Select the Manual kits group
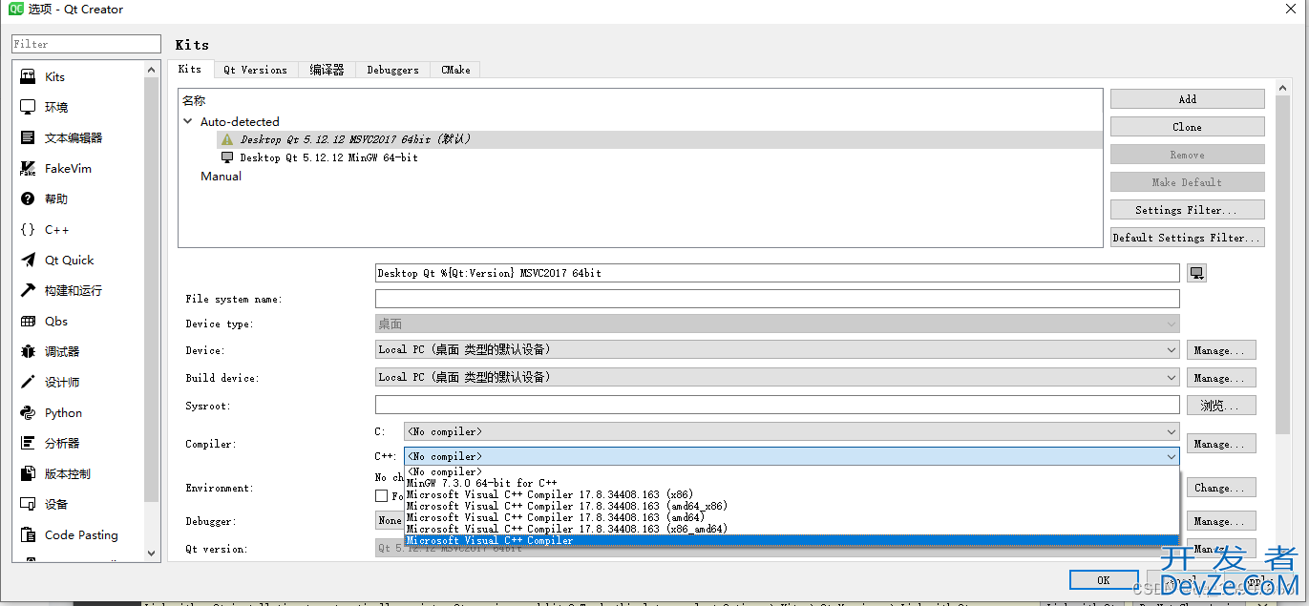1309x606 pixels. pos(221,177)
